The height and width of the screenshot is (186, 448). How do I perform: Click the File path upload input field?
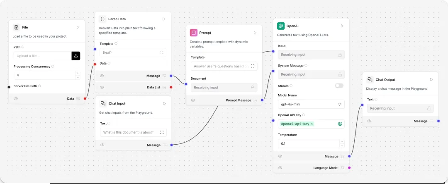tap(42, 56)
